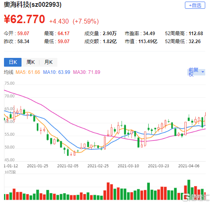The image size is (212, 204).
Task: Click the current price ¥62.770
Action: tap(24, 19)
